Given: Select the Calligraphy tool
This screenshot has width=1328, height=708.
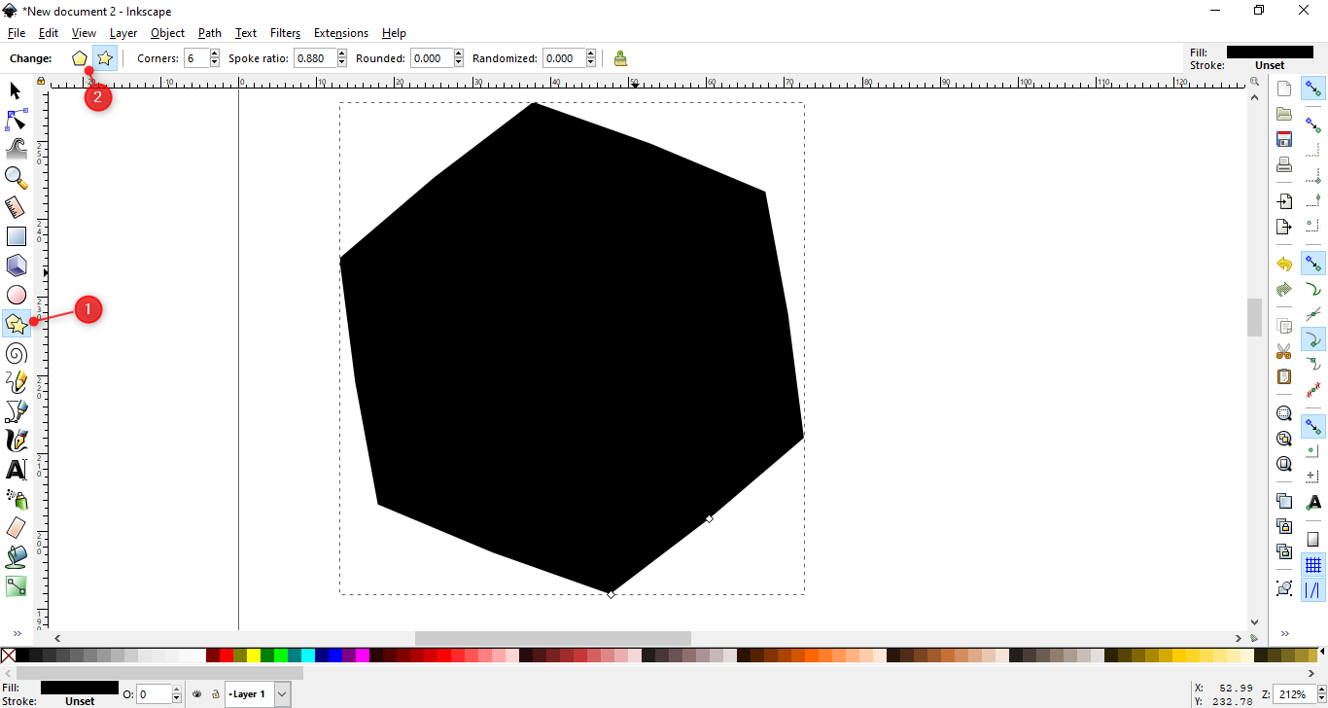Looking at the screenshot, I should pos(16,441).
